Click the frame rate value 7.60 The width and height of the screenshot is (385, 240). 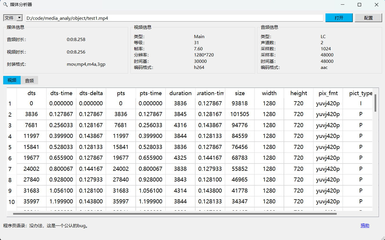[198, 49]
